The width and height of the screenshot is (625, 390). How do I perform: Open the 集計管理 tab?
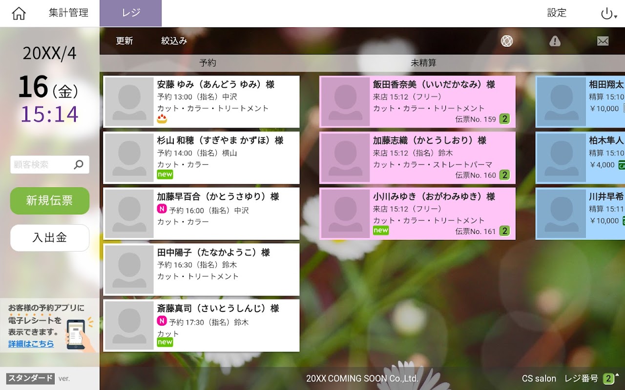(68, 13)
